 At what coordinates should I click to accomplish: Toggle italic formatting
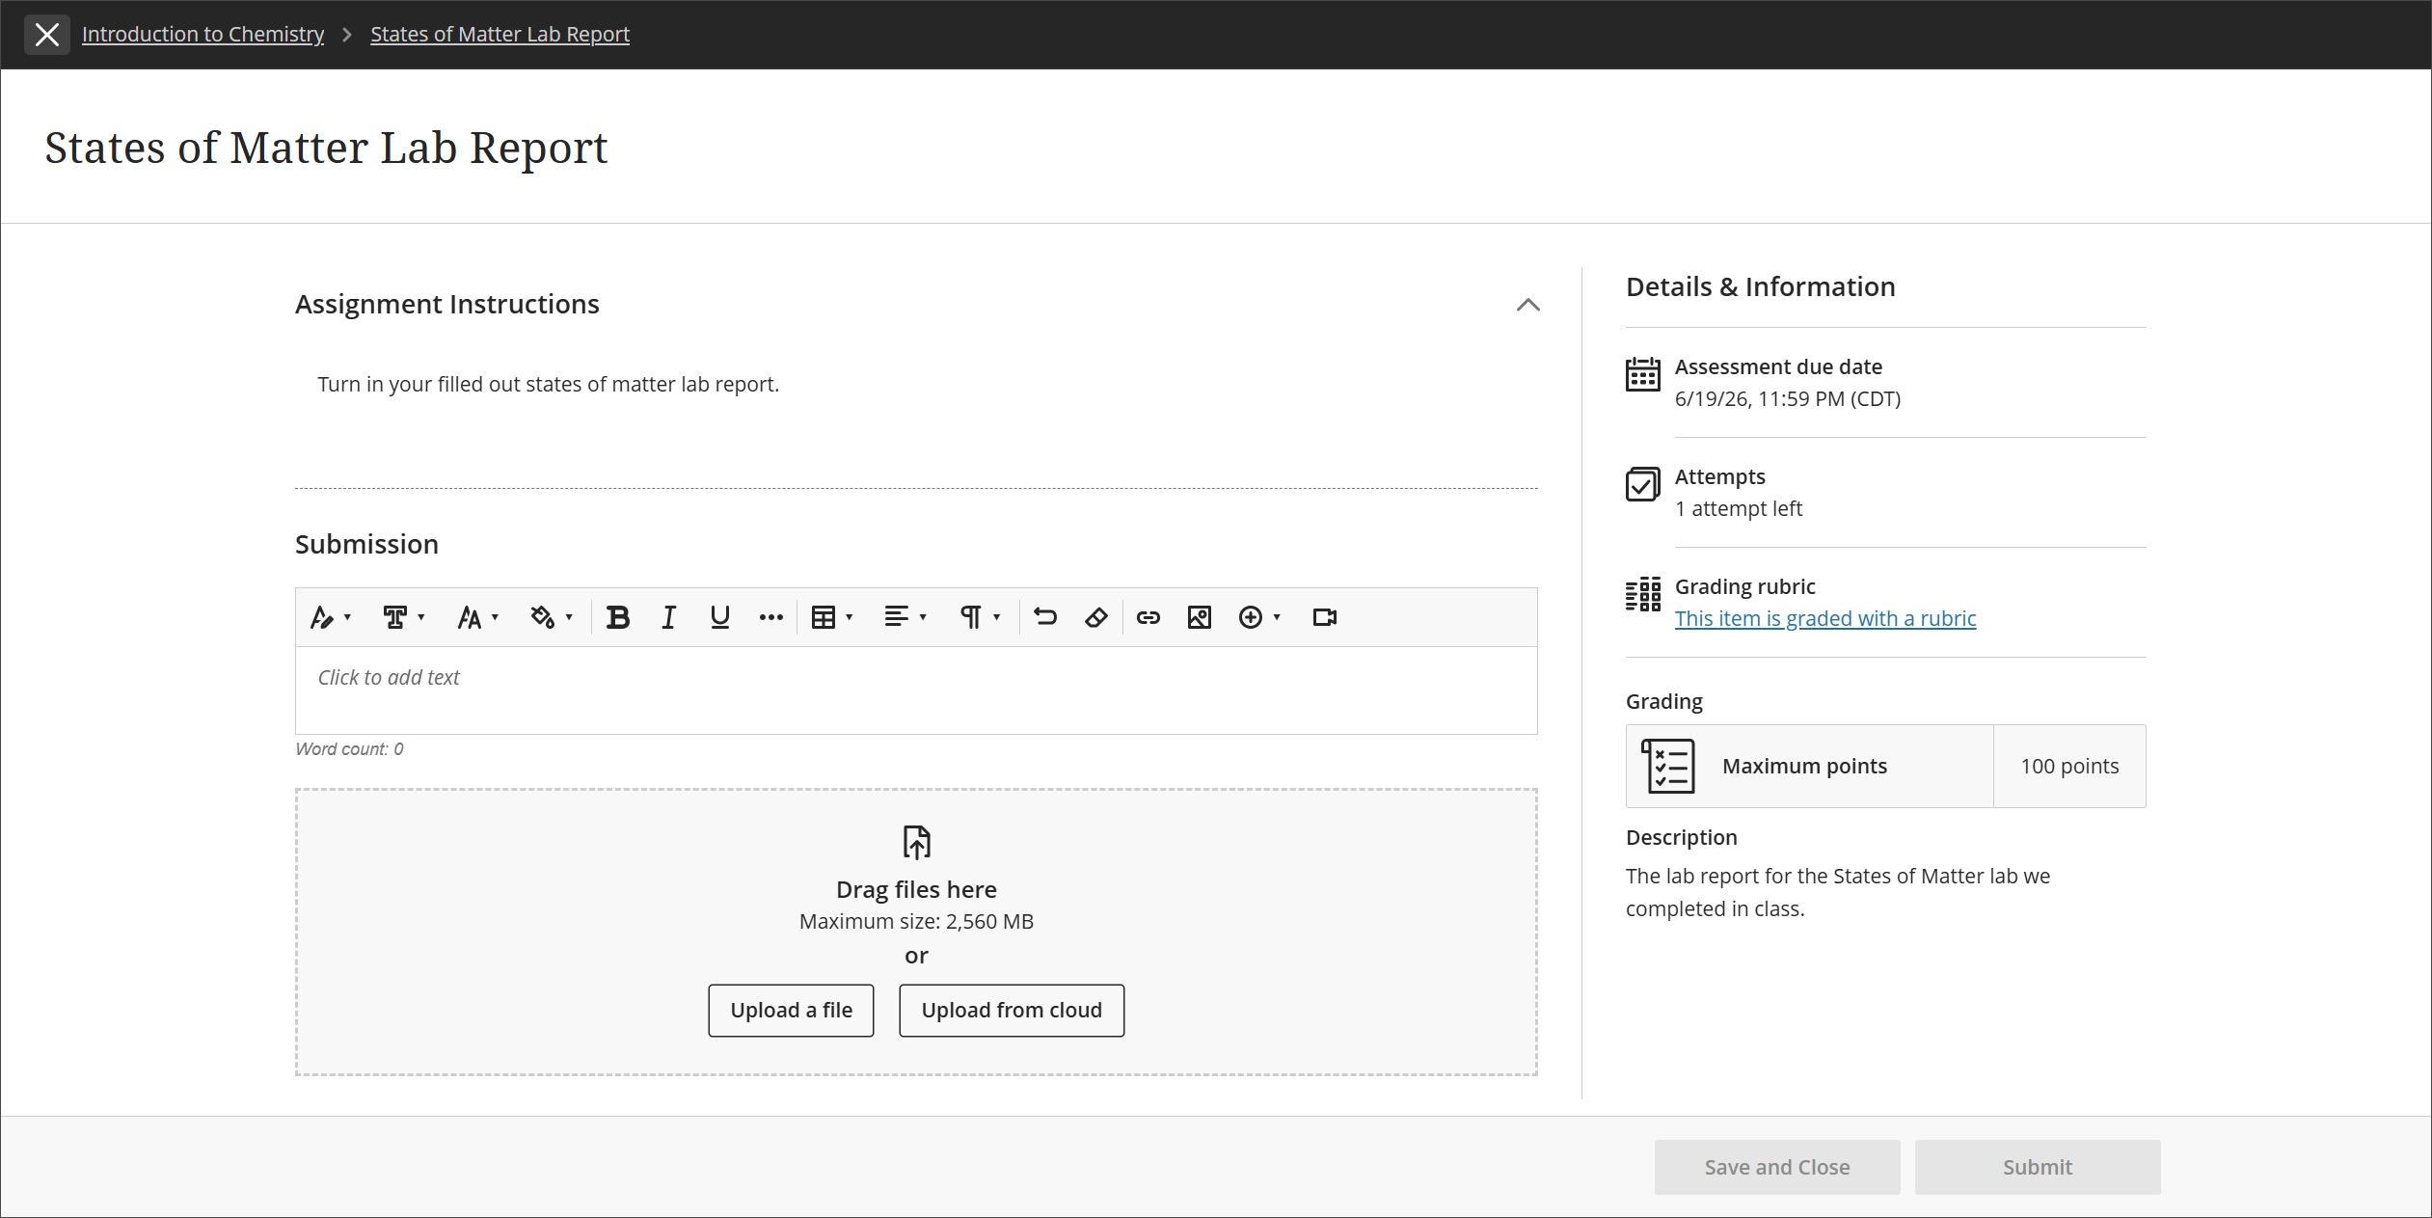(668, 617)
